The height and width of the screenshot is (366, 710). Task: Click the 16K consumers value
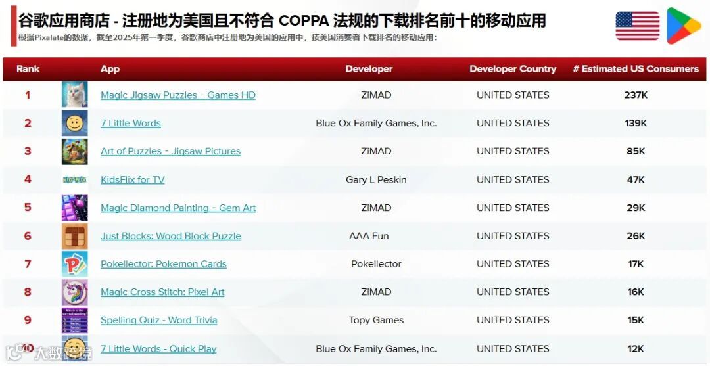click(x=636, y=292)
